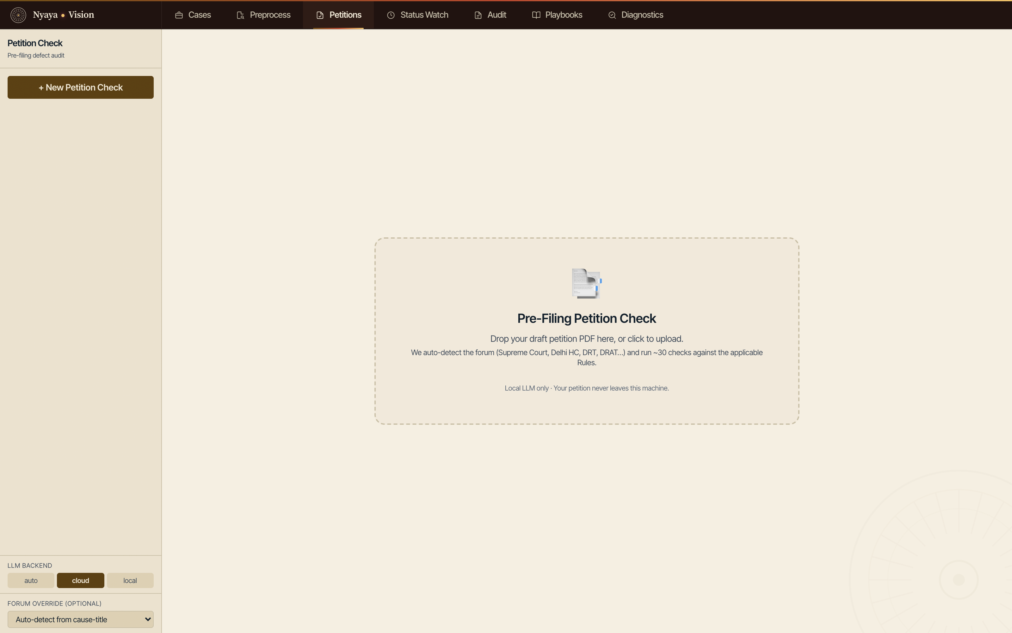Click the briefcase icon beside Cases
This screenshot has width=1012, height=633.
click(x=179, y=15)
